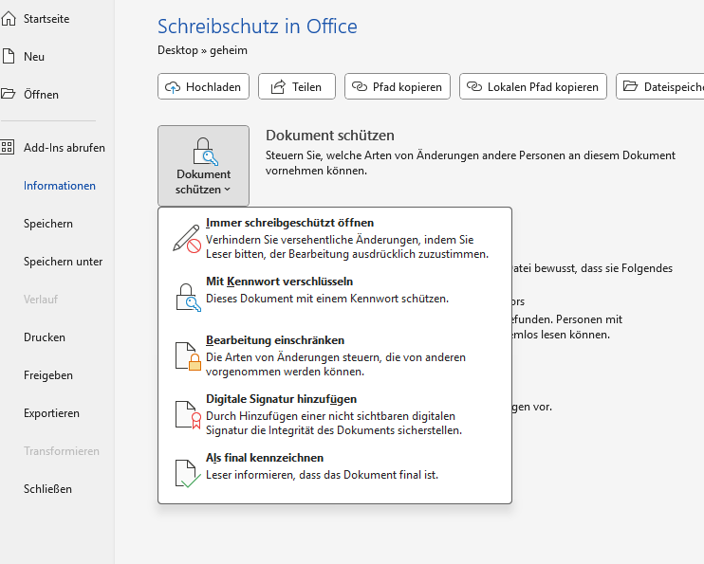Go to Speichern unter in sidebar
The image size is (704, 564).
pyautogui.click(x=63, y=262)
